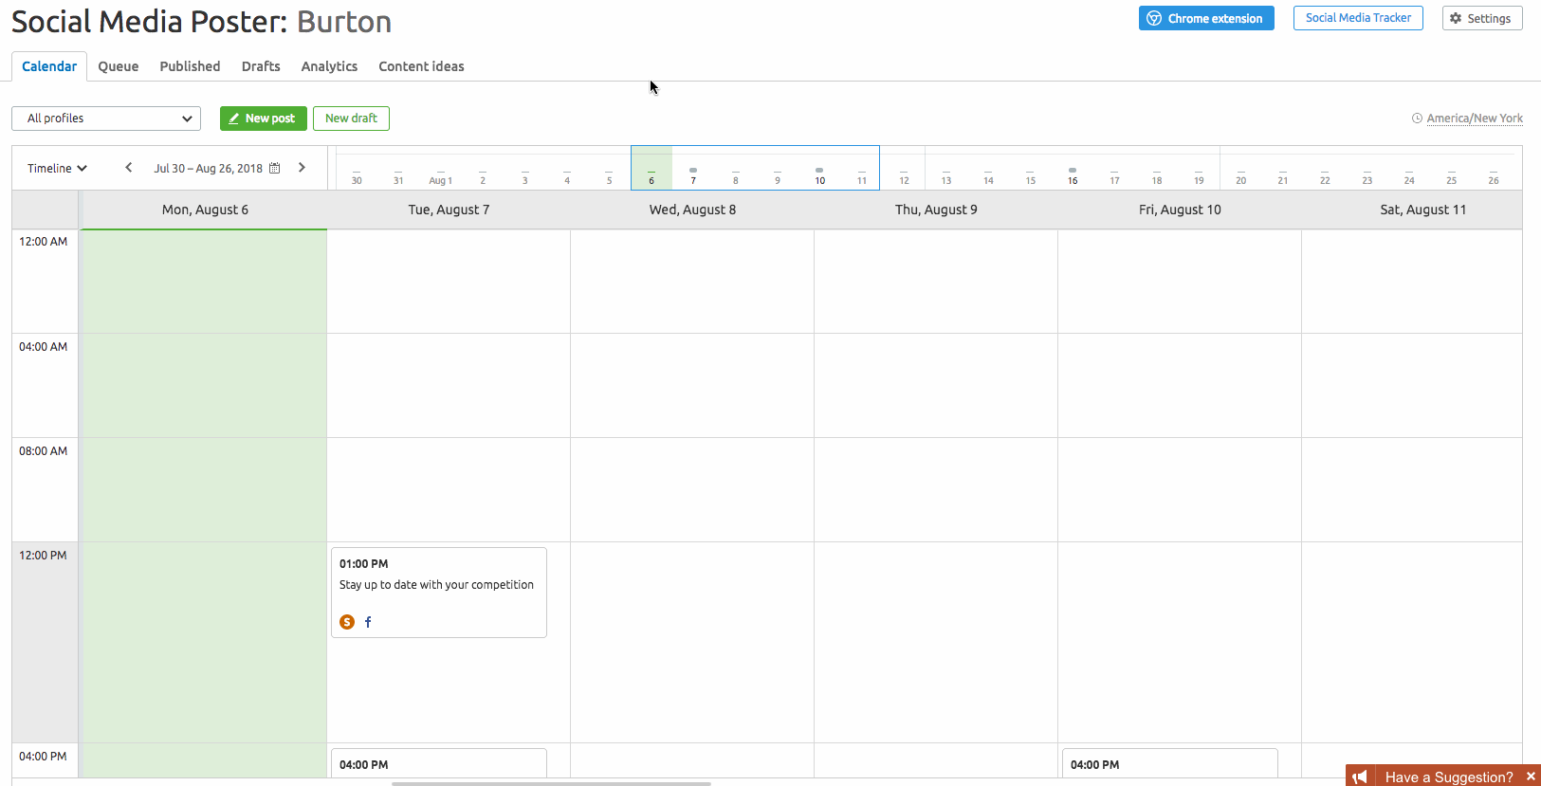The image size is (1541, 786).
Task: Click the 08:00 AM time label
Action: pos(43,451)
